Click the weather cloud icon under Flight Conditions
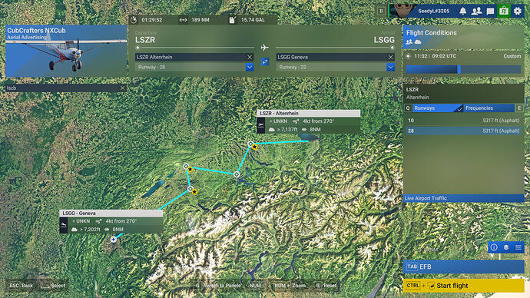 point(418,42)
